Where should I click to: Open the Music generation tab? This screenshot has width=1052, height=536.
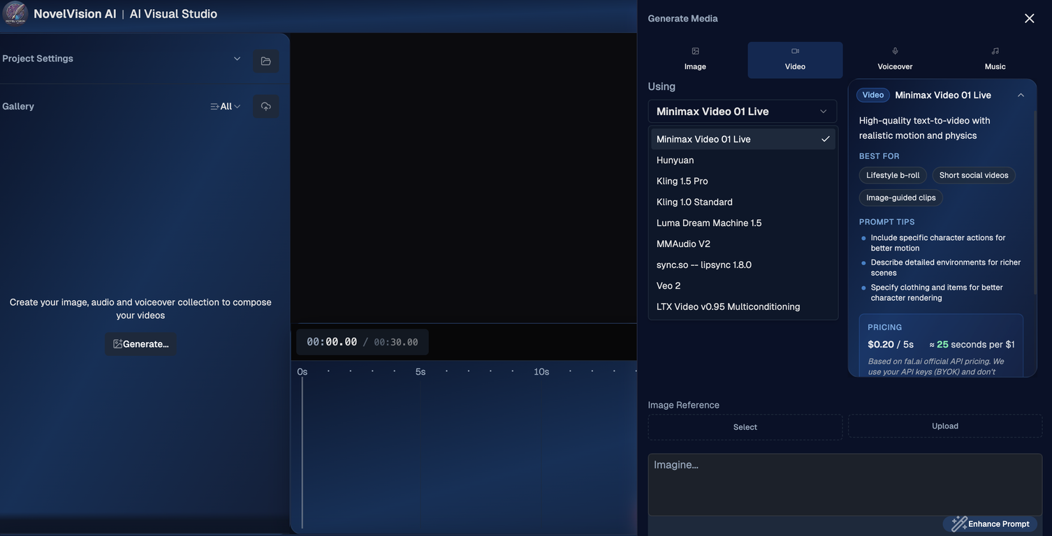995,59
